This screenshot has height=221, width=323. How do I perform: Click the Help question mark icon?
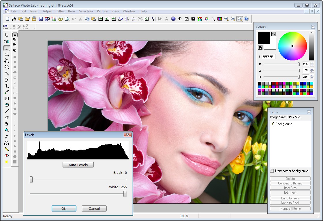(x=246, y=19)
